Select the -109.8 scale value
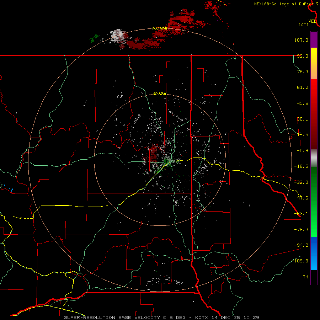Screen dimensions: 320x320 click(300, 261)
